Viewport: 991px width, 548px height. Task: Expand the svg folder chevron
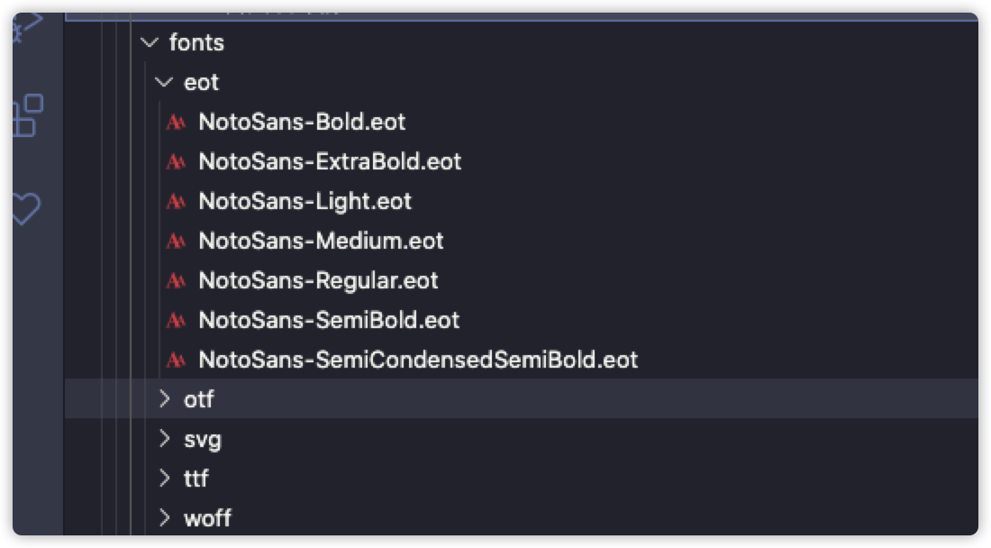click(x=164, y=439)
